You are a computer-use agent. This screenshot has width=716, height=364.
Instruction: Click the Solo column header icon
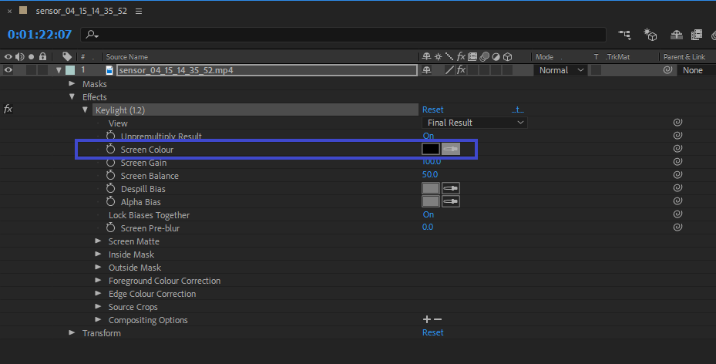(31, 56)
